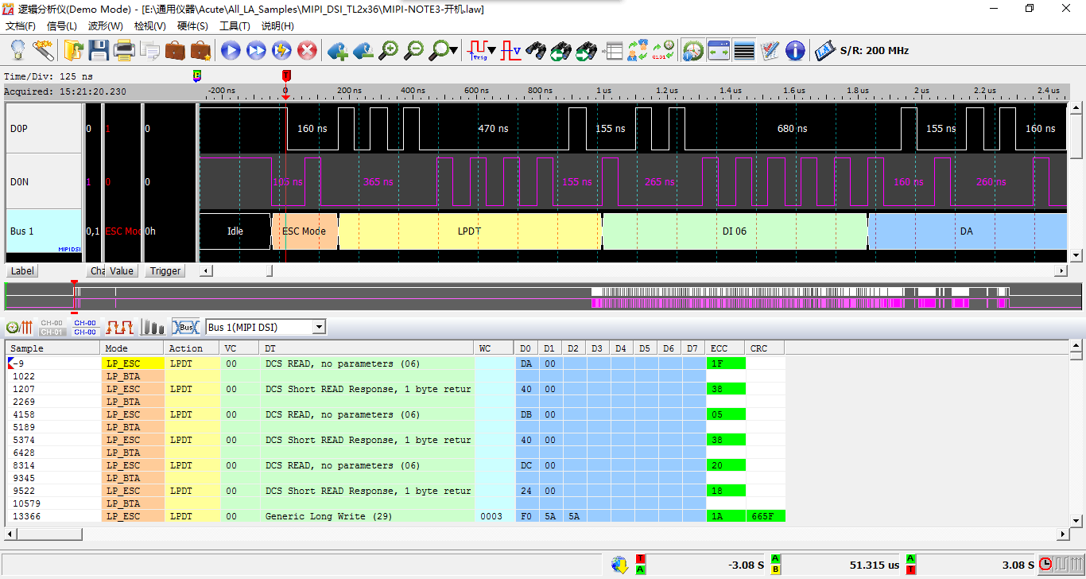Screen dimensions: 1086x579
Task: Find next with right-arrow binoculars
Action: pyautogui.click(x=587, y=51)
